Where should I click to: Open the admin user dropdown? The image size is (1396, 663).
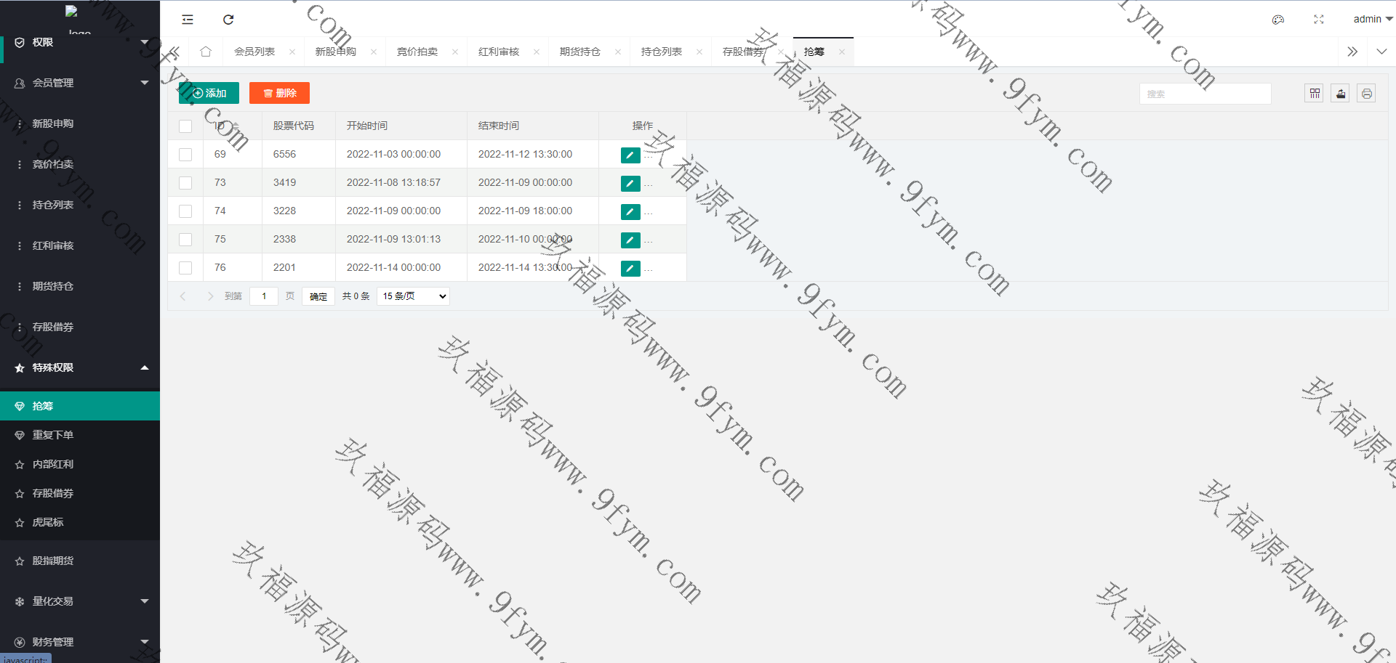pyautogui.click(x=1371, y=20)
